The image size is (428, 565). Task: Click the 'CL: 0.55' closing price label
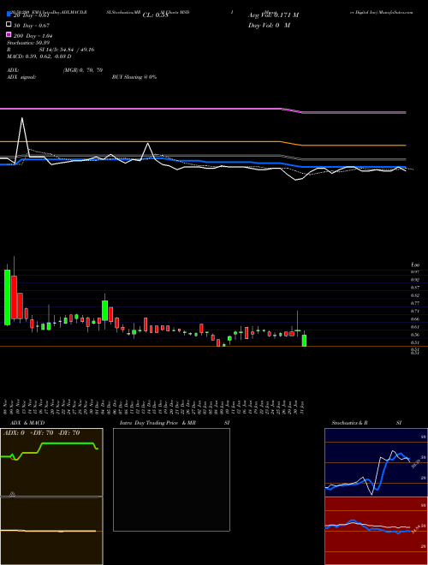[155, 15]
